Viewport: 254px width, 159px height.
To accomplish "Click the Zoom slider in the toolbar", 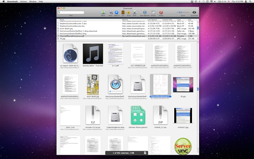I will 181,12.
